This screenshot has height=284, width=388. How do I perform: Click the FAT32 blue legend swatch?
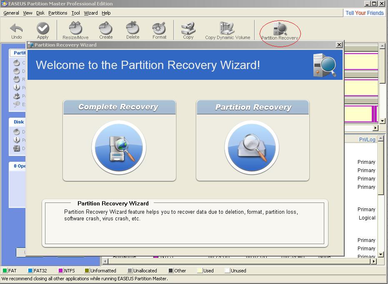pyautogui.click(x=30, y=270)
